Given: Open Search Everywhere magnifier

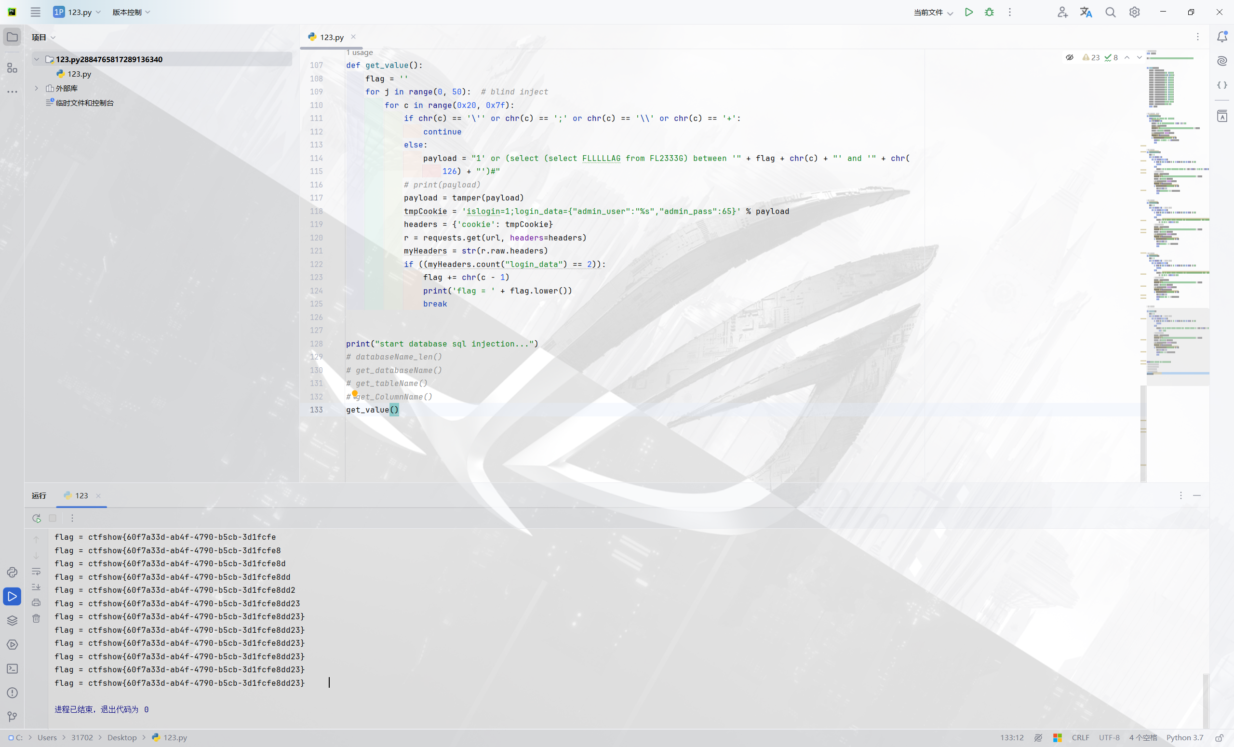Looking at the screenshot, I should (x=1110, y=12).
